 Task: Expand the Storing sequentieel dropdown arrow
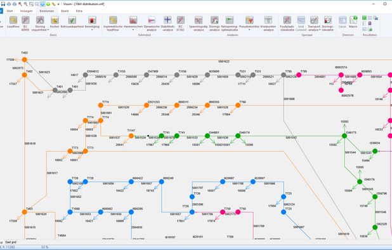point(48,30)
